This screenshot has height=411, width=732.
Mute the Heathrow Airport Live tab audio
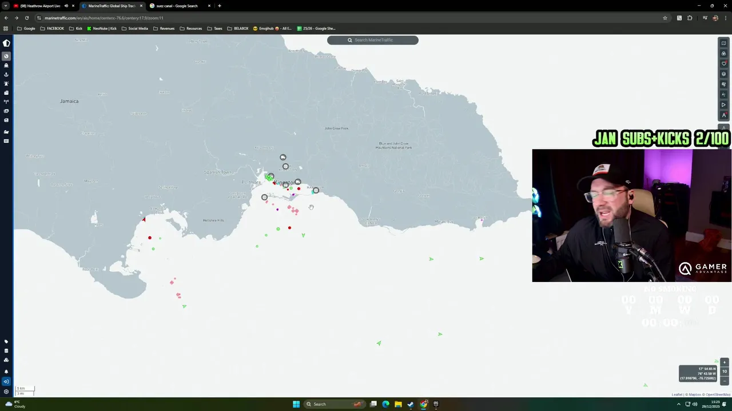click(x=66, y=6)
